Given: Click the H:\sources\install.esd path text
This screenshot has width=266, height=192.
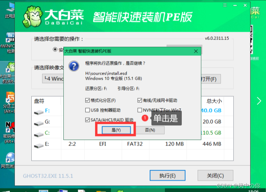Looking at the screenshot, I should tap(106, 73).
